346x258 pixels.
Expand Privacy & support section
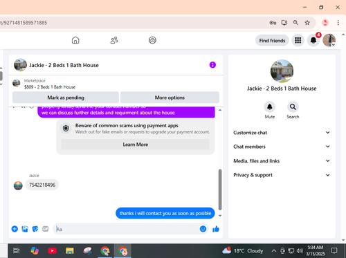282,175
